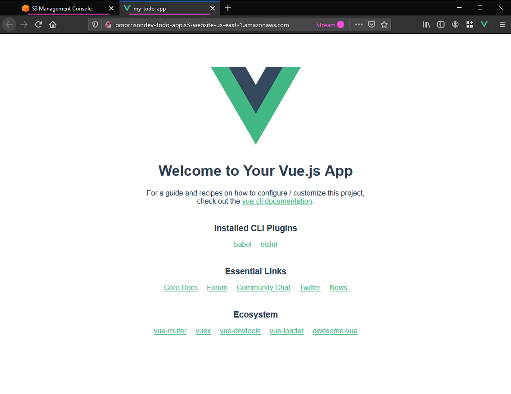Open the hamburger application menu
The width and height of the screenshot is (511, 394).
click(502, 25)
